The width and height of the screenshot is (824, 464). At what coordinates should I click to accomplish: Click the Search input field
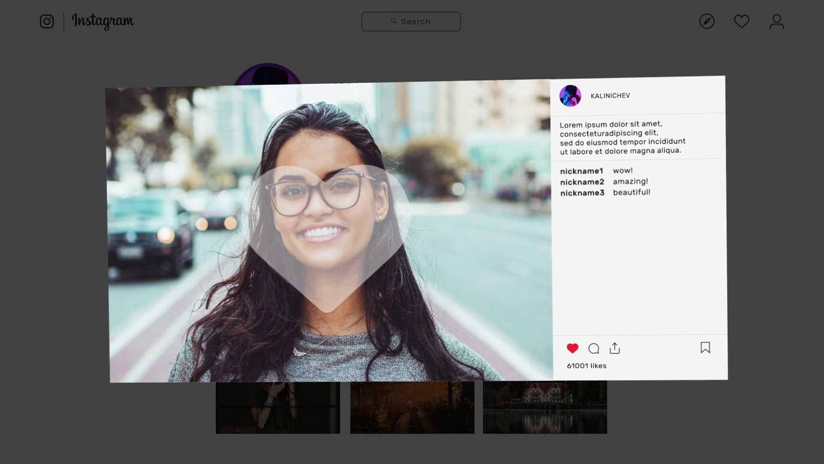coord(411,21)
